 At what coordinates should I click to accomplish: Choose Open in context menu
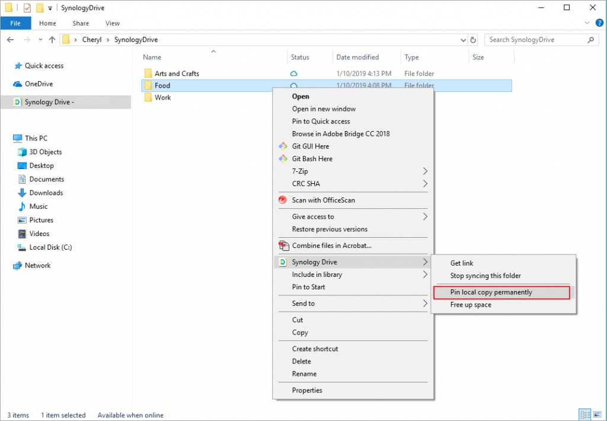coord(301,97)
